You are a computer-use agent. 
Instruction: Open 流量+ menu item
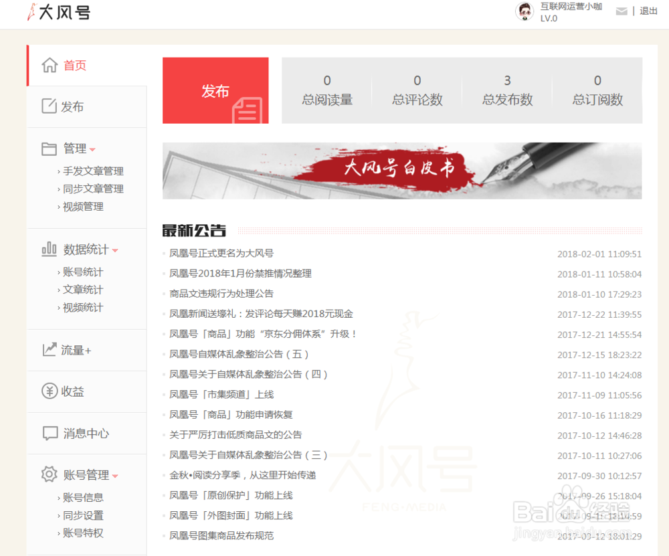click(x=76, y=351)
